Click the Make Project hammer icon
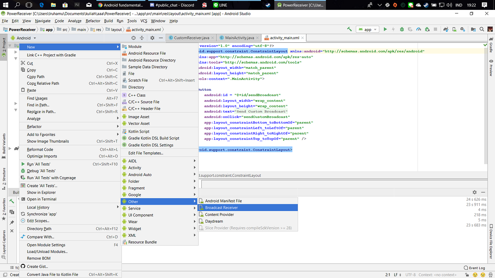Screen dimensions: 495x278 tap(349, 29)
